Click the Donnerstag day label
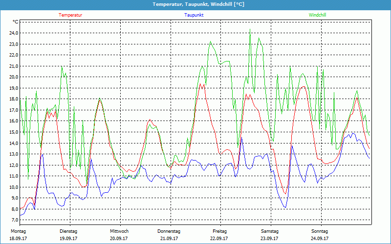Viewport: 391px width, 244px height. click(169, 231)
